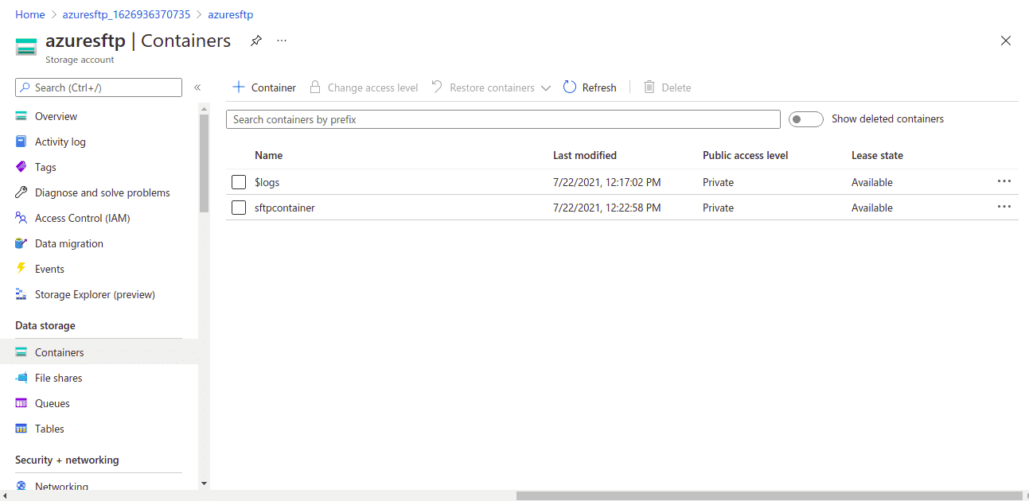This screenshot has height=501, width=1029.
Task: Pin the azuresftp Containers page
Action: click(x=256, y=41)
